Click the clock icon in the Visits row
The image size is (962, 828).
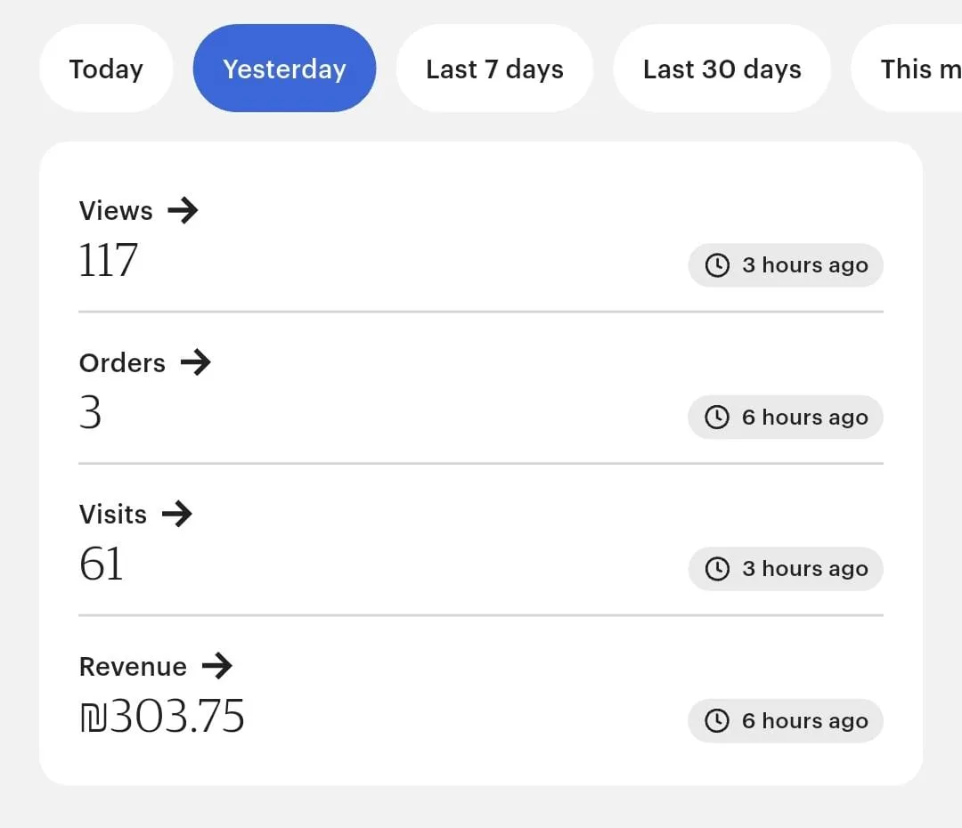pos(717,569)
